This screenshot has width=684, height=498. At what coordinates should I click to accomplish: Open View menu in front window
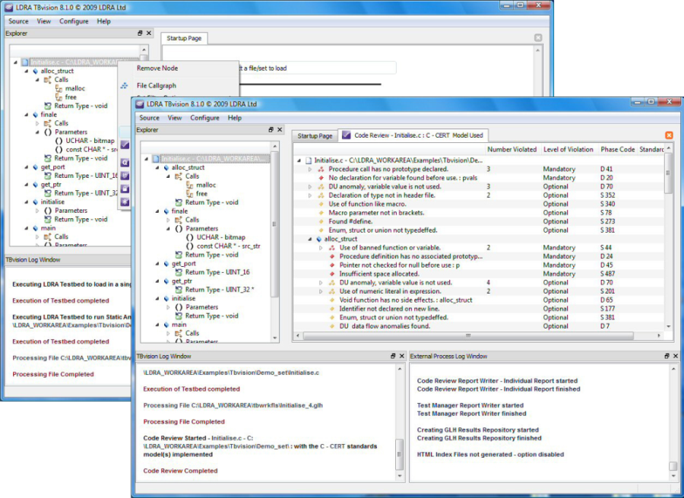click(175, 118)
